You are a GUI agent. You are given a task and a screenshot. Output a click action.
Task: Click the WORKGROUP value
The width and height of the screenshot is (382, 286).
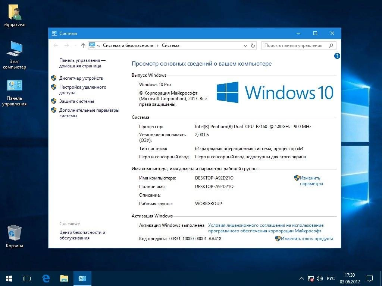(208, 204)
